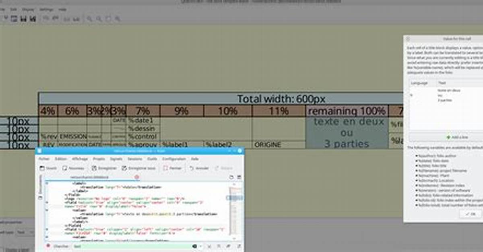Select the %aprouv cell
The height and width of the screenshot is (252, 483).
[x=143, y=144]
